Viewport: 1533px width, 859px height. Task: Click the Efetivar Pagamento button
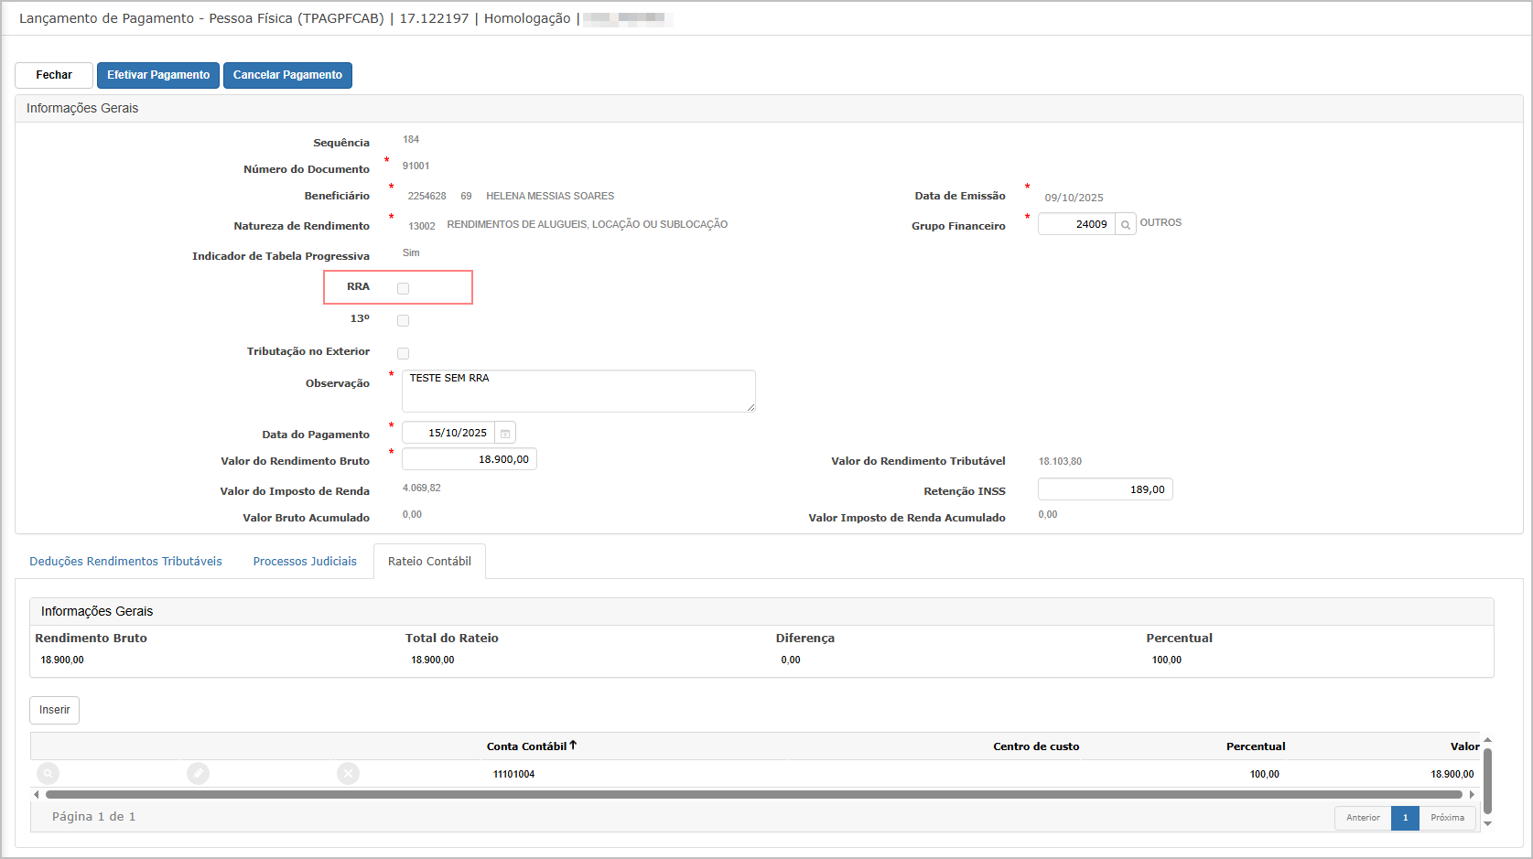coord(158,75)
